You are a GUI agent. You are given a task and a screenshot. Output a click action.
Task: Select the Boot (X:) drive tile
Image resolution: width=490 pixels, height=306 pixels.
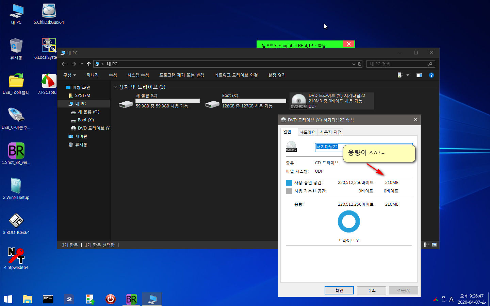(x=246, y=101)
